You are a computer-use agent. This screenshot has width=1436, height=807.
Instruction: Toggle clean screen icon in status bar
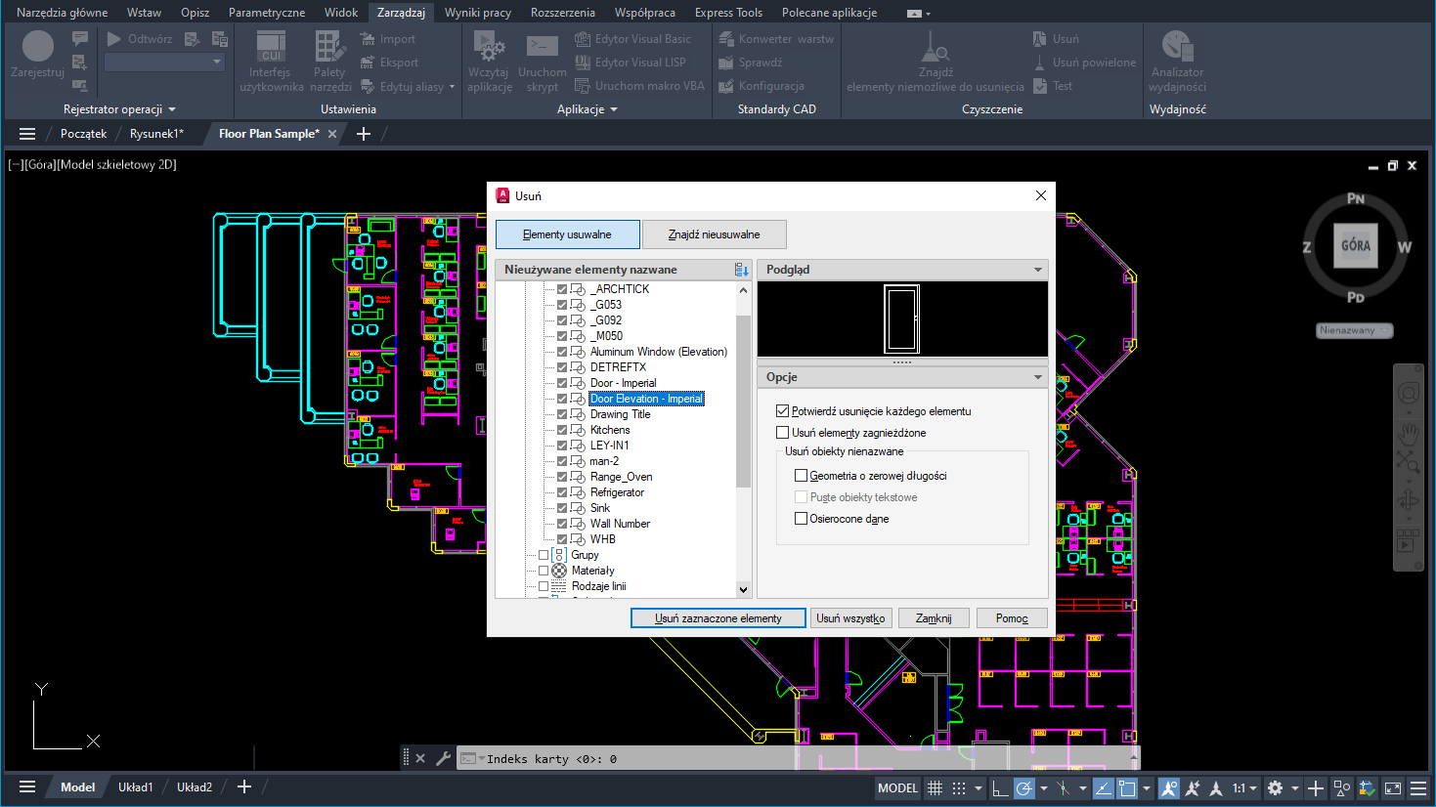pyautogui.click(x=1393, y=788)
